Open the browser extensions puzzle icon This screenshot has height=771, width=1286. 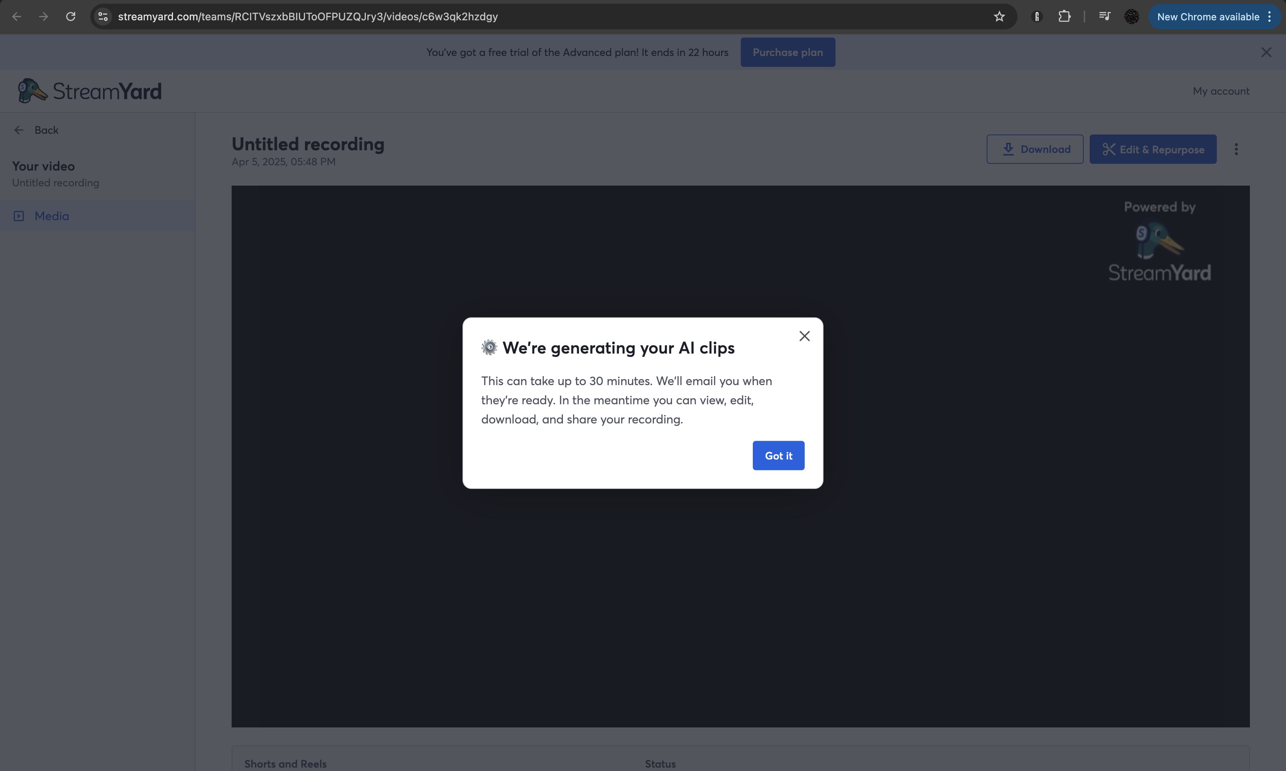click(1064, 17)
